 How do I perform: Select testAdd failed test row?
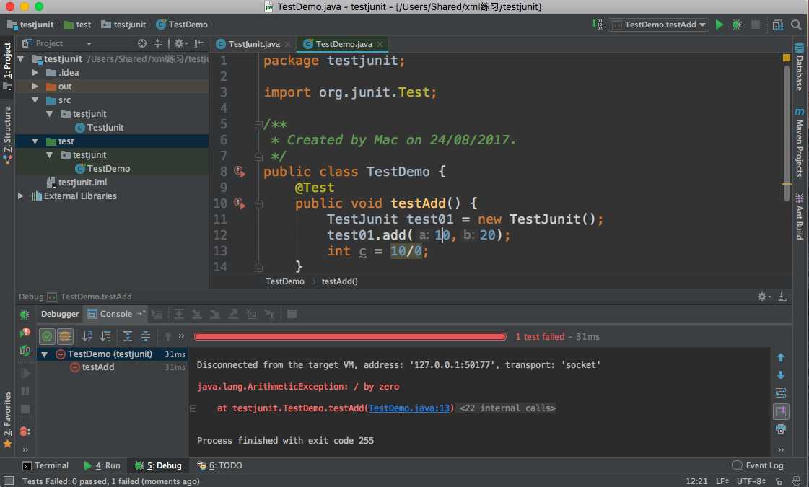(111, 367)
